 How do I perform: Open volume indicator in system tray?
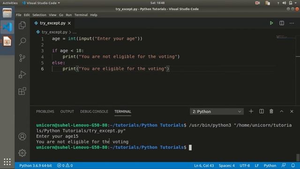point(284,3)
